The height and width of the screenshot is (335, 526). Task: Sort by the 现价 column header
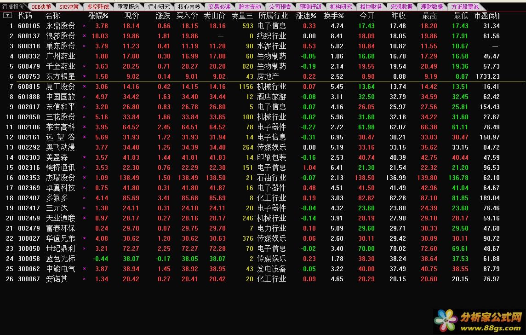click(x=131, y=16)
